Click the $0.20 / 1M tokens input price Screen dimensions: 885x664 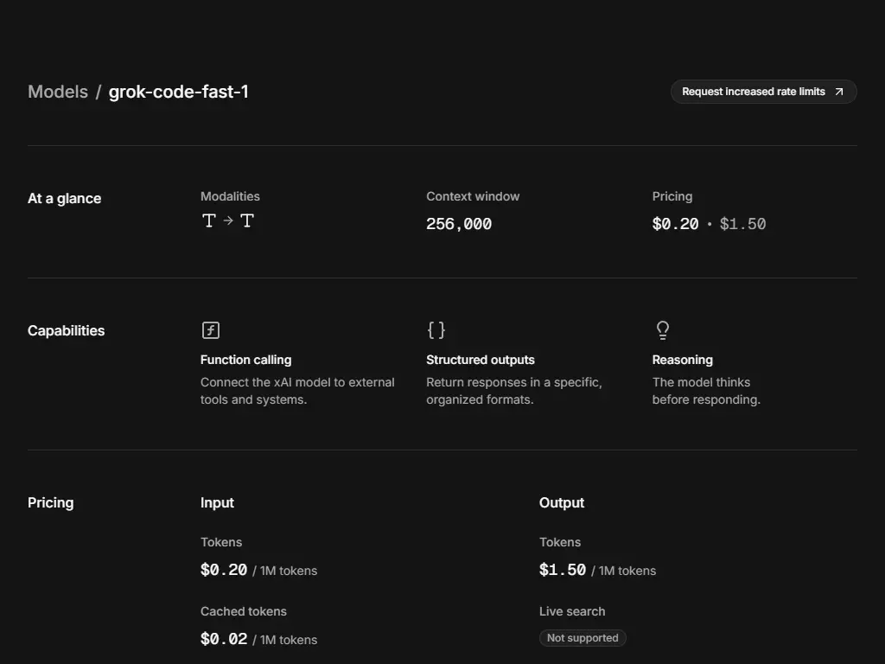click(x=259, y=571)
